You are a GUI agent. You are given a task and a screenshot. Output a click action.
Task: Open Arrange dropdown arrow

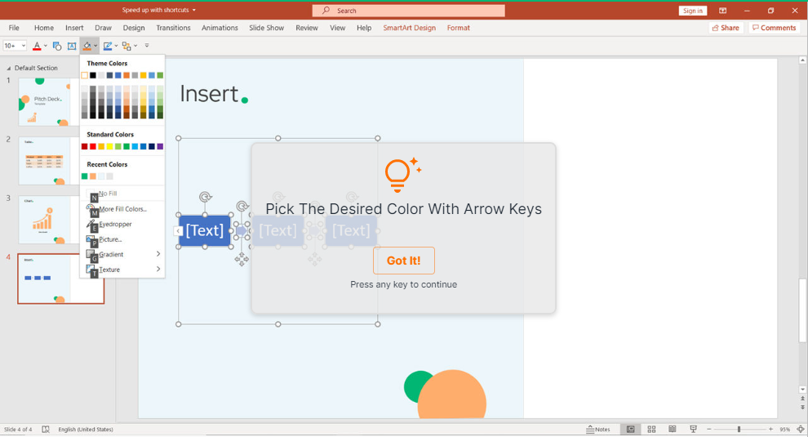click(135, 46)
